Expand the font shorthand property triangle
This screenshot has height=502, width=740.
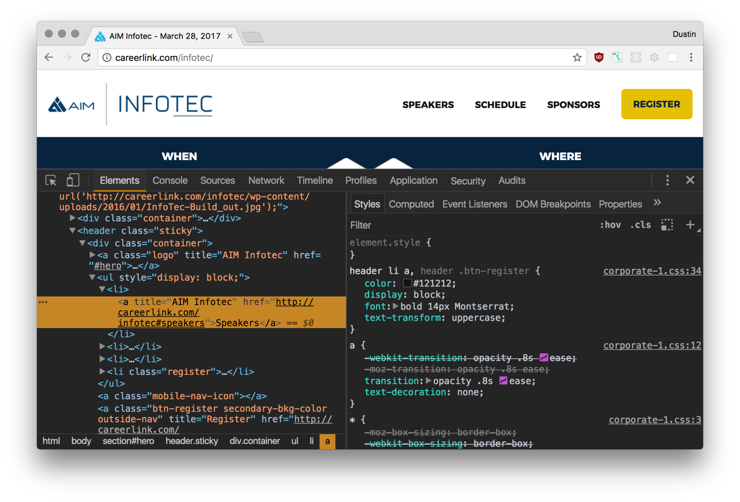click(x=395, y=306)
